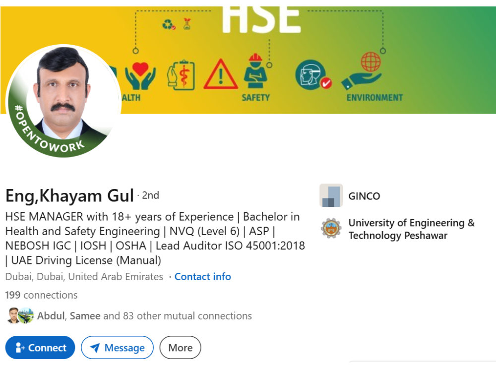496x372 pixels.
Task: Click the hard-hat worker safety icon
Action: point(255,71)
